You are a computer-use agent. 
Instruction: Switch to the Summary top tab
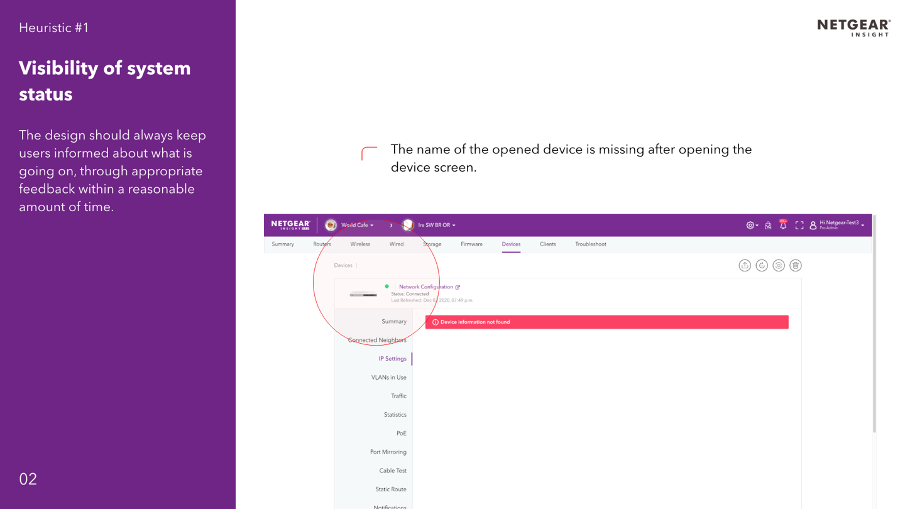[x=283, y=244]
